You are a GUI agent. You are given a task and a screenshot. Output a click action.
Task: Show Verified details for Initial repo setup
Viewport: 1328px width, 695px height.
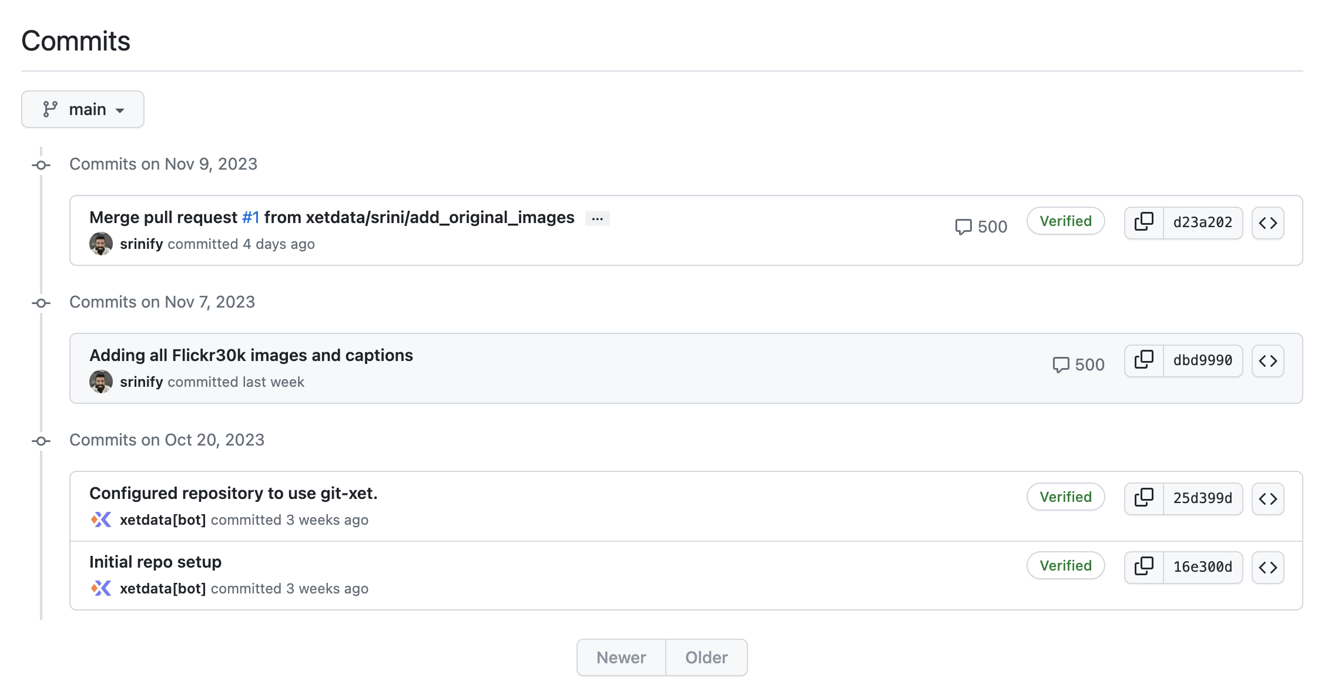pos(1065,566)
